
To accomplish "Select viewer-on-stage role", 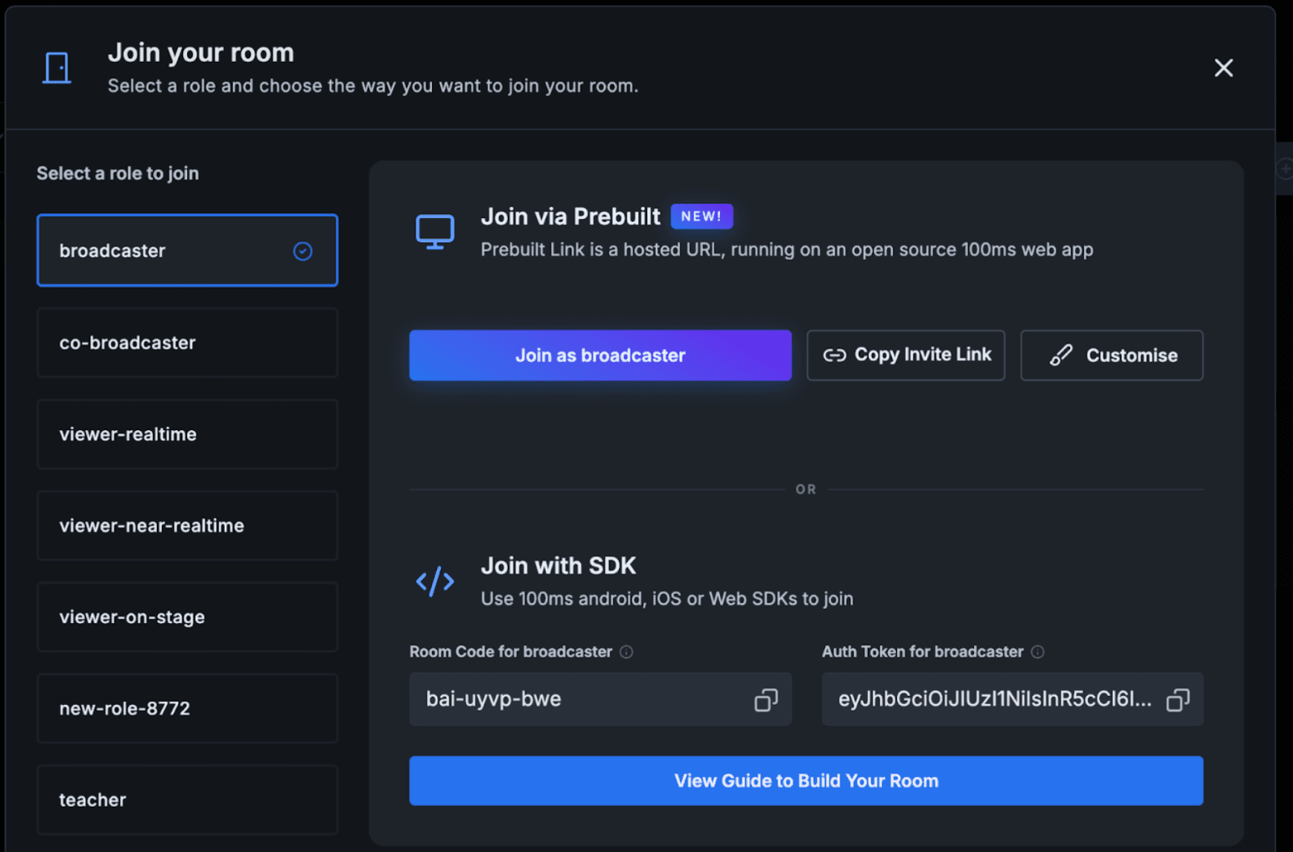I will click(x=187, y=617).
